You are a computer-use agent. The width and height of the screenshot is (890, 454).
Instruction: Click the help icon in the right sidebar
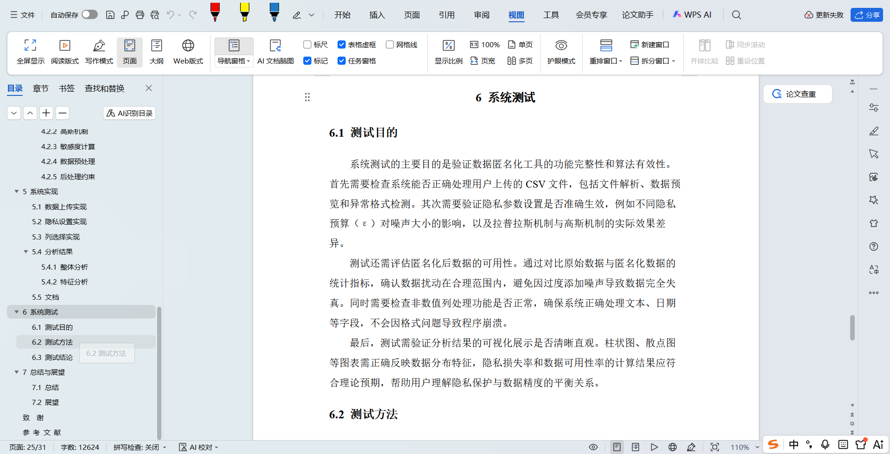[x=874, y=246]
